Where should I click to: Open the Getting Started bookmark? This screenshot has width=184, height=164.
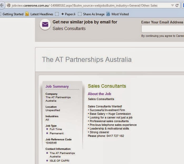point(13,14)
